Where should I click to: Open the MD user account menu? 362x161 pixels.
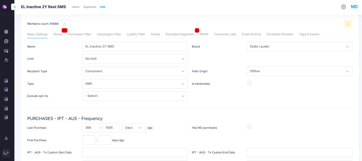pos(354,7)
